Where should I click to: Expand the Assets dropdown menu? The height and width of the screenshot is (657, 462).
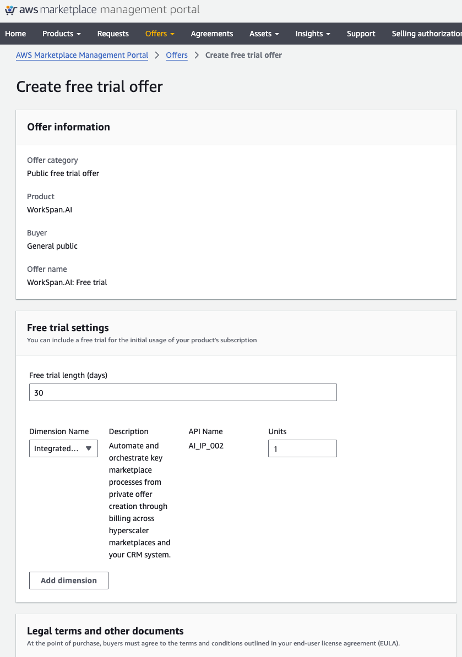point(264,34)
